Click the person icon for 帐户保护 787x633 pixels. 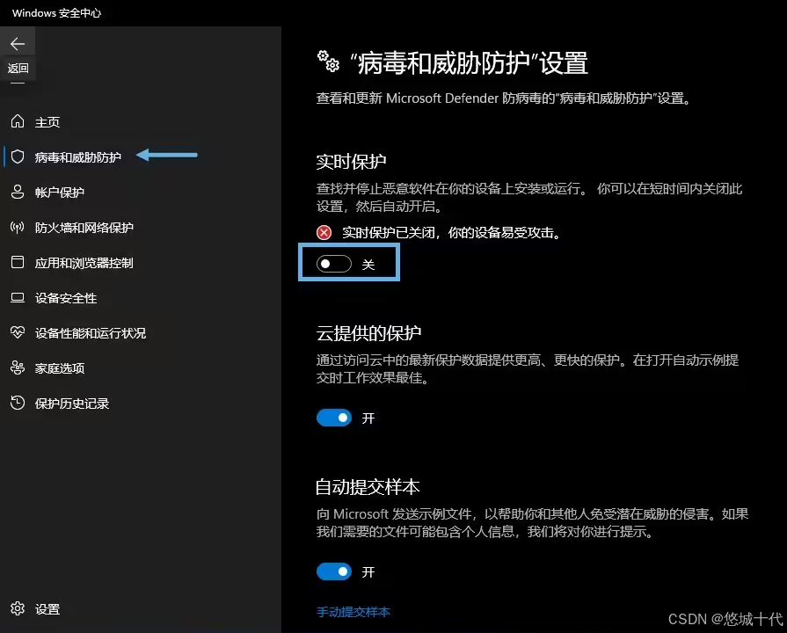pyautogui.click(x=18, y=192)
